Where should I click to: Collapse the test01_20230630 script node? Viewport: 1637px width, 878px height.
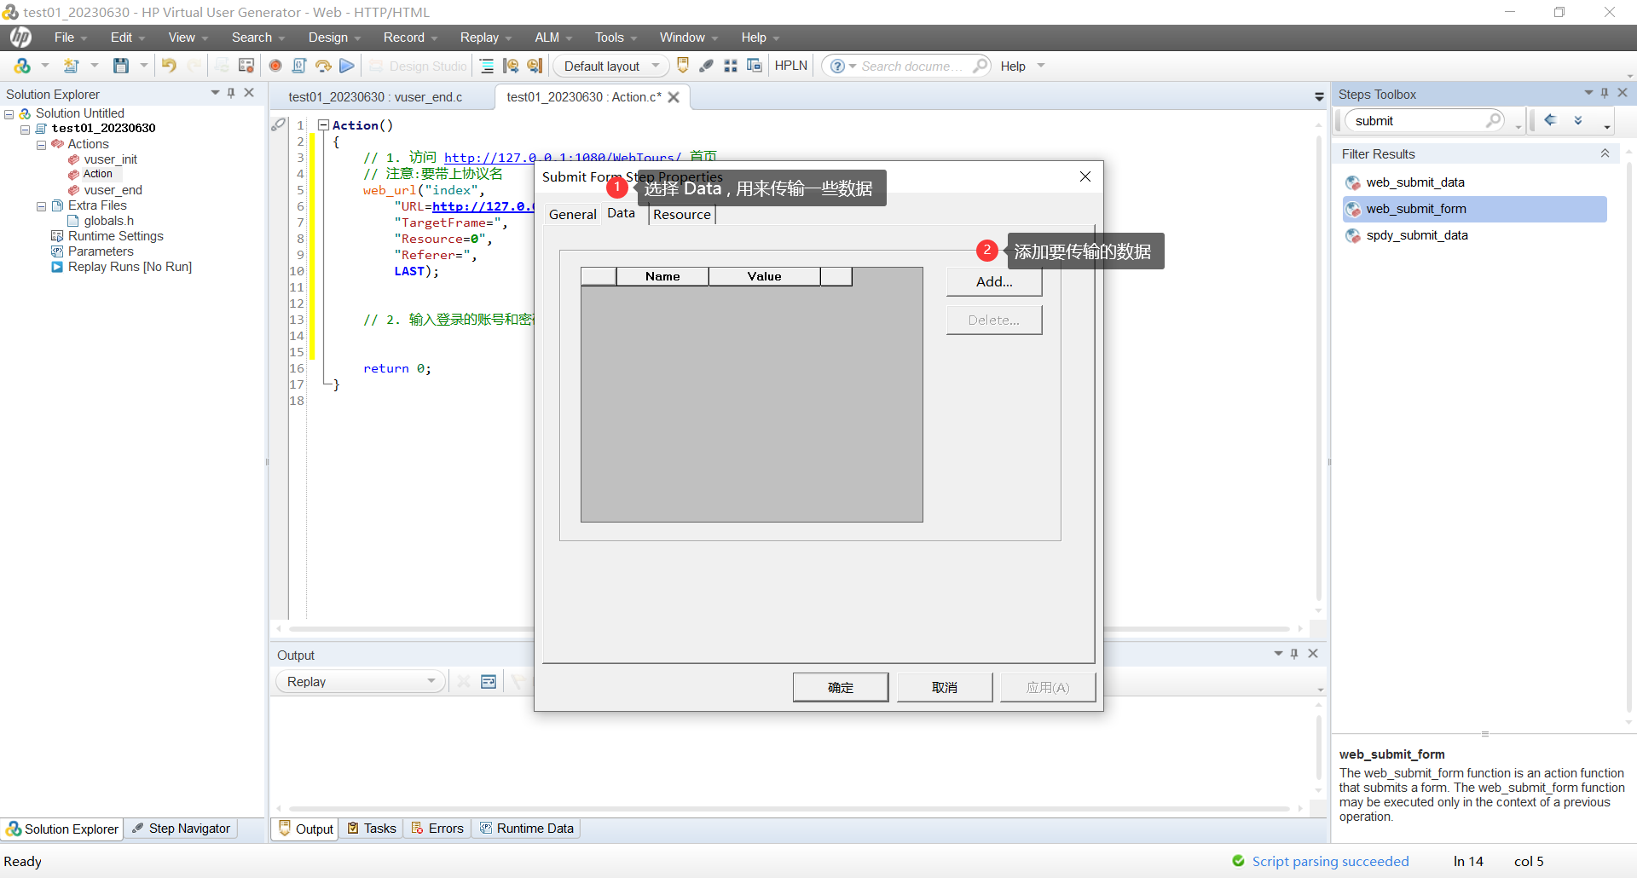(26, 129)
